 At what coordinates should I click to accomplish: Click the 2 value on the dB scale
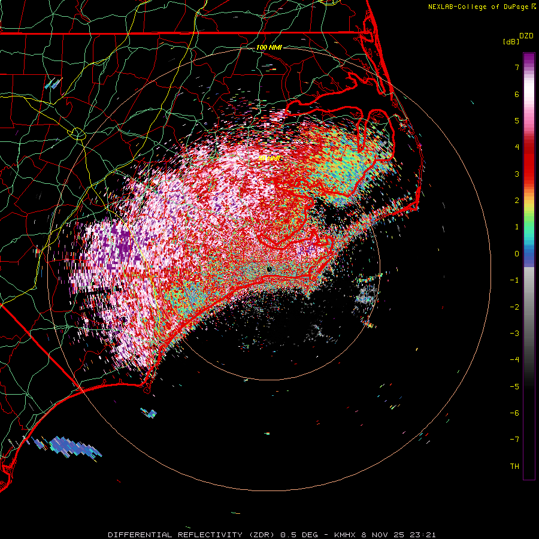tap(517, 201)
